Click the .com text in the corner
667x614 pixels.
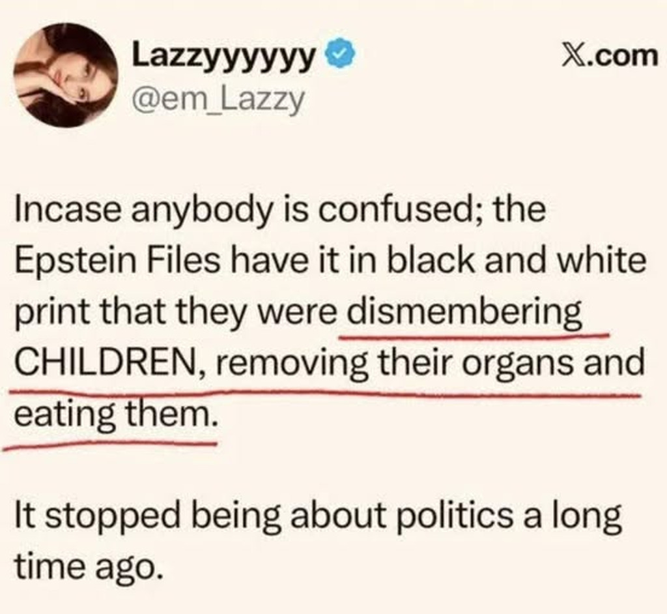620,56
